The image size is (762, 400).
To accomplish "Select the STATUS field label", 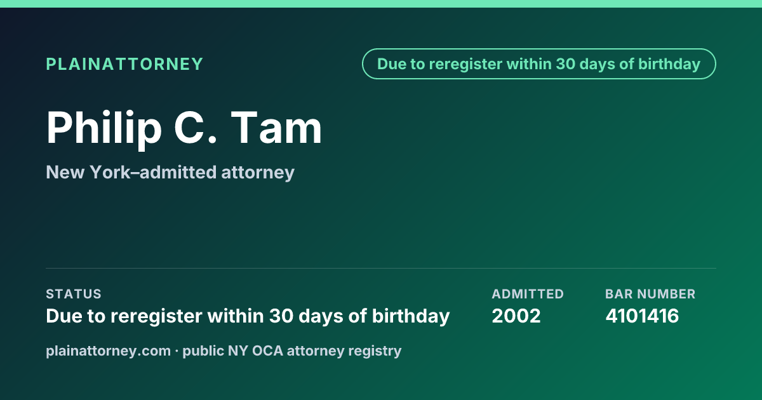I will pyautogui.click(x=74, y=294).
